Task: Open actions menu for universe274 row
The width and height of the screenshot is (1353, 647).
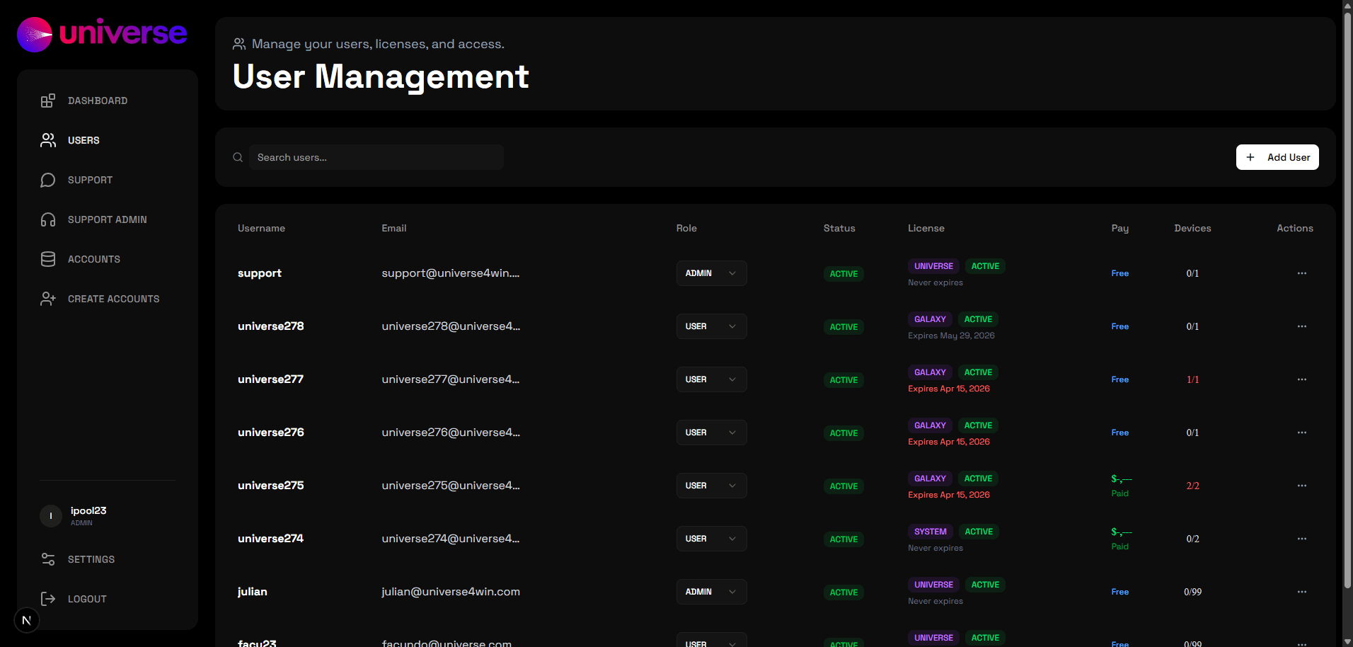Action: [x=1302, y=539]
